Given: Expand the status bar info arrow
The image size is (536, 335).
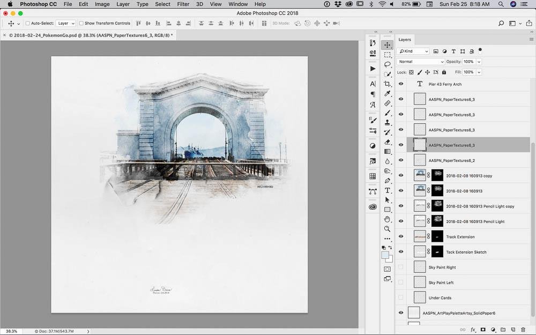Looking at the screenshot, I should tap(88, 331).
